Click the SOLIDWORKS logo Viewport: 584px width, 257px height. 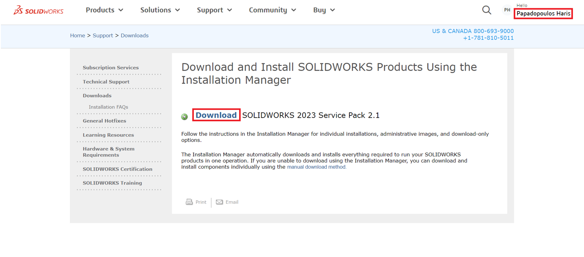[x=38, y=11]
